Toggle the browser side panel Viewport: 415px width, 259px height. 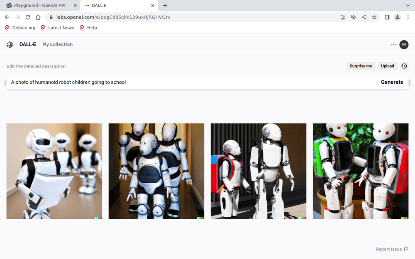point(387,17)
